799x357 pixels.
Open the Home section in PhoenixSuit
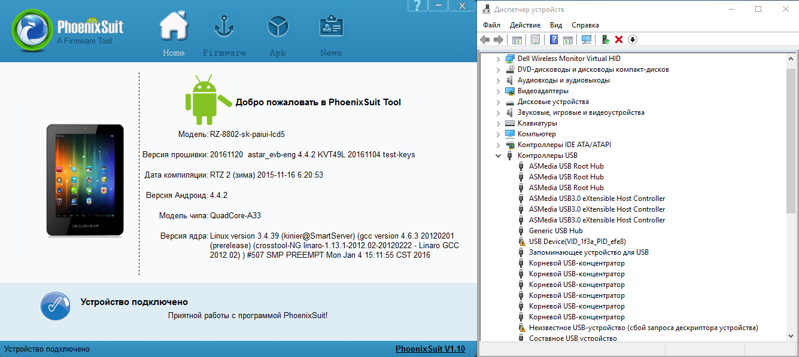(174, 35)
